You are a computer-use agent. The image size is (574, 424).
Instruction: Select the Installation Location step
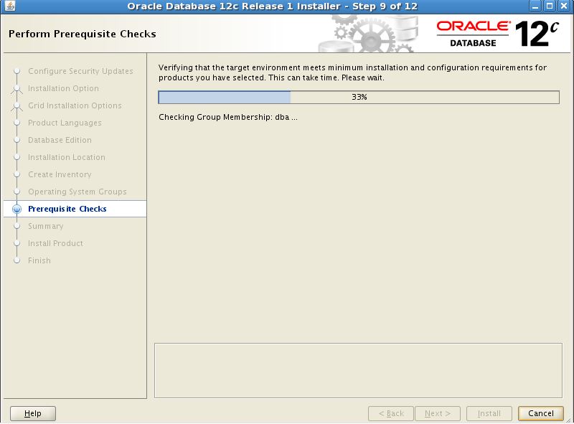coord(67,157)
